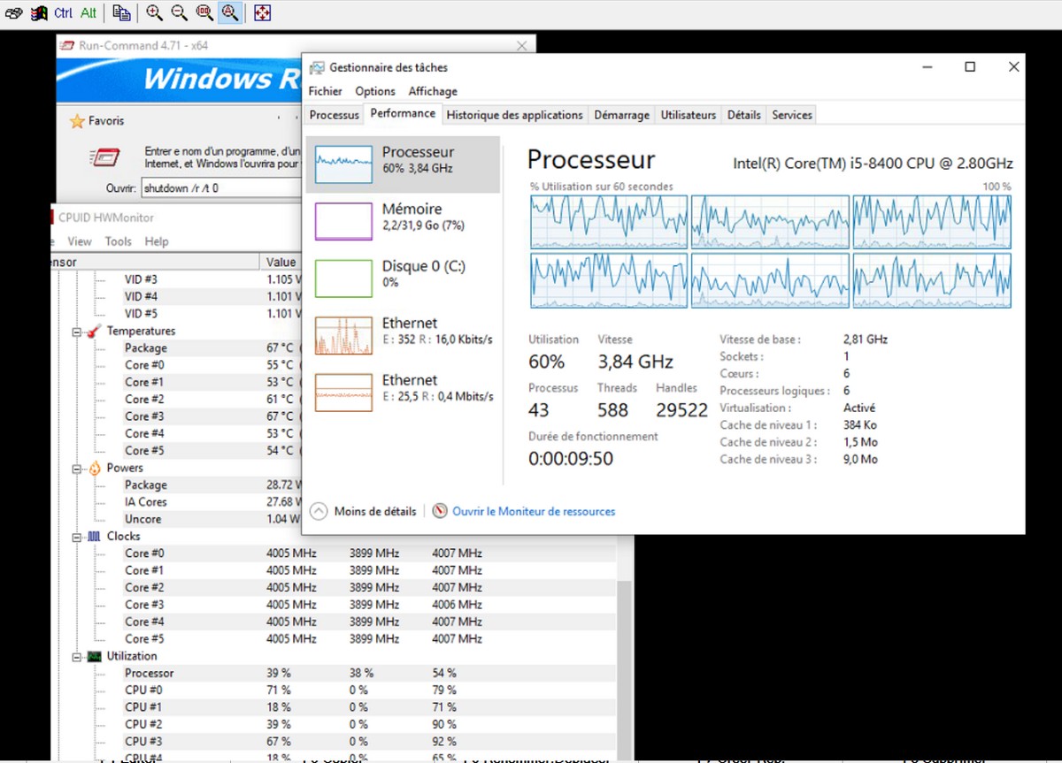Click the Favoris star icon in Run-Command
Image resolution: width=1062 pixels, height=763 pixels.
click(x=77, y=121)
